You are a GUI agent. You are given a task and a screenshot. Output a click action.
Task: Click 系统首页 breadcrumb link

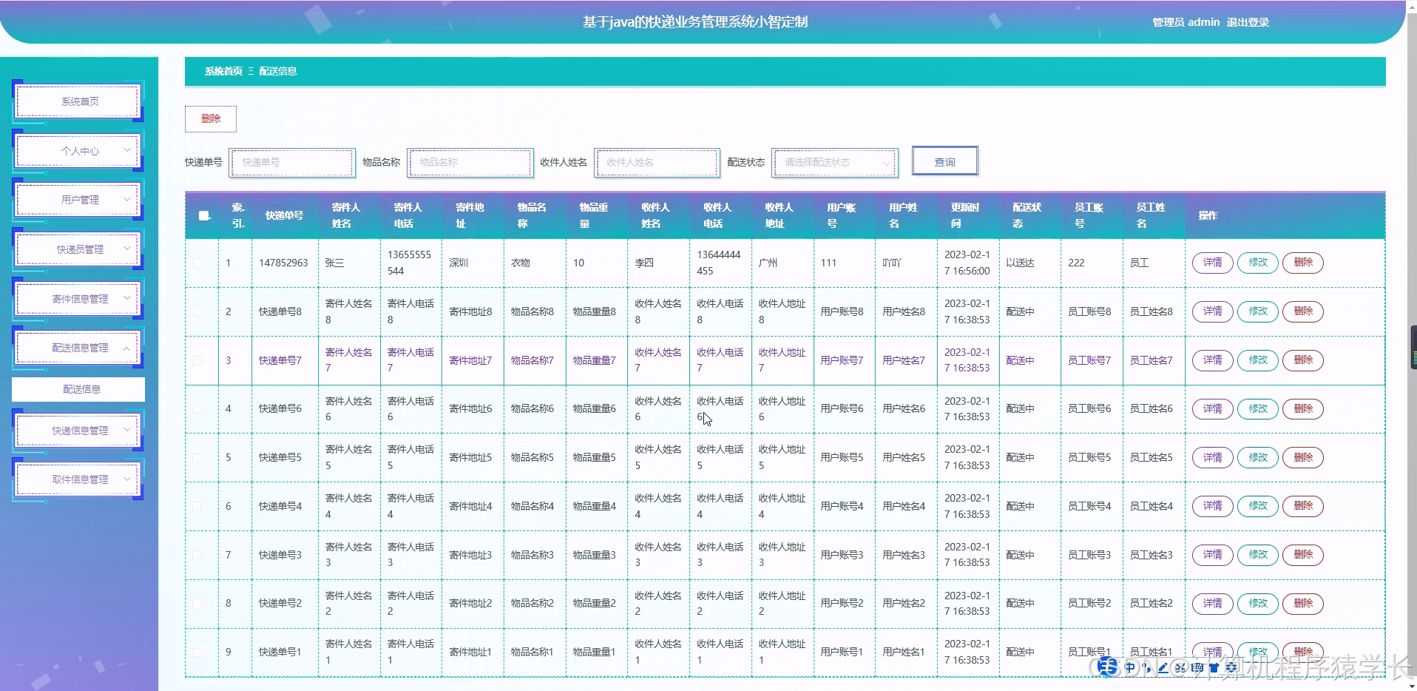(223, 71)
